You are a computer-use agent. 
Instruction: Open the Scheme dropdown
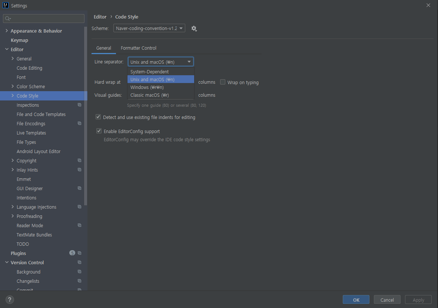[149, 28]
